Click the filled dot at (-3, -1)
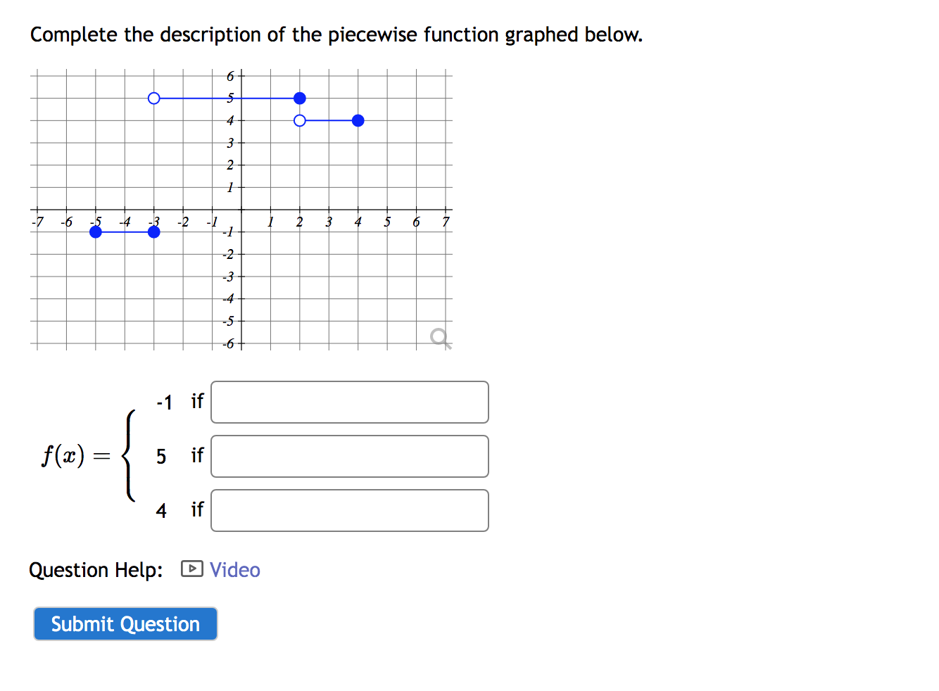Image resolution: width=939 pixels, height=691 pixels. (x=154, y=232)
